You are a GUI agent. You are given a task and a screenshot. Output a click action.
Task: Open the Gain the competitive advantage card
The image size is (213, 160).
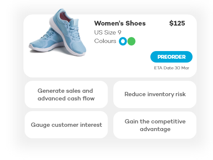[x=155, y=125]
